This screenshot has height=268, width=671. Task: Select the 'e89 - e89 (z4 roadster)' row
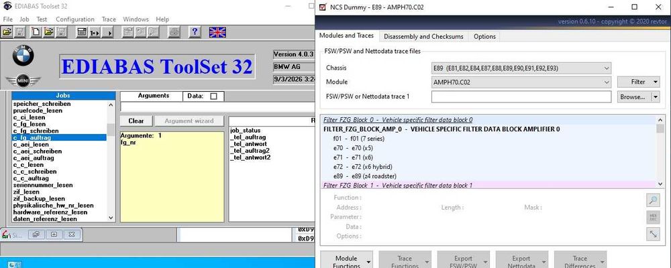point(488,176)
